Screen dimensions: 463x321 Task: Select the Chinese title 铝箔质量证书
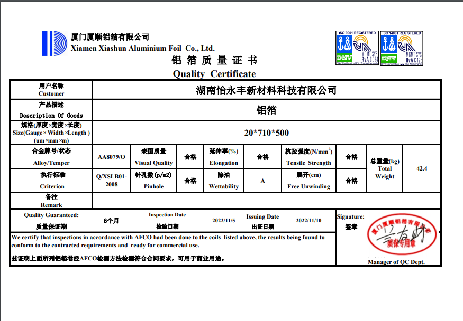click(x=214, y=60)
